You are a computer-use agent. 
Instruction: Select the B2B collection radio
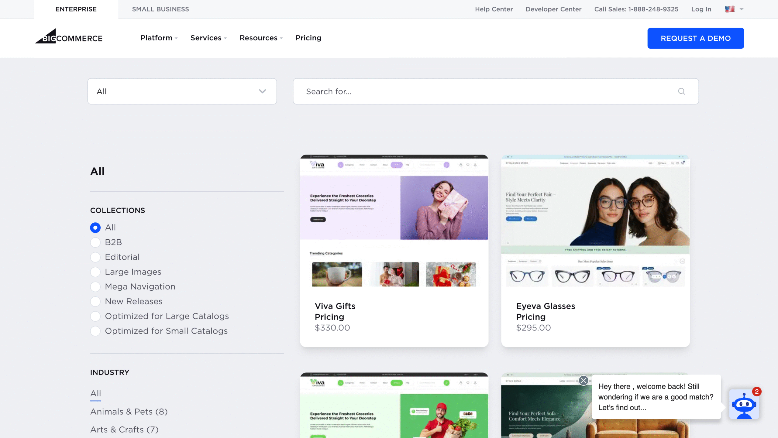point(95,242)
